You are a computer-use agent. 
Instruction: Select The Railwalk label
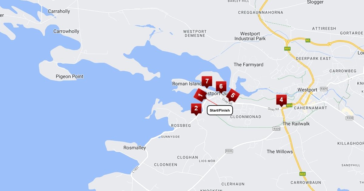pyautogui.click(x=296, y=124)
